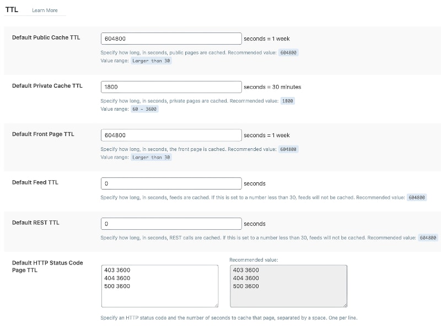Click the editable HTTP Status Code TTL textarea
This screenshot has height=330, width=441.
click(x=160, y=286)
